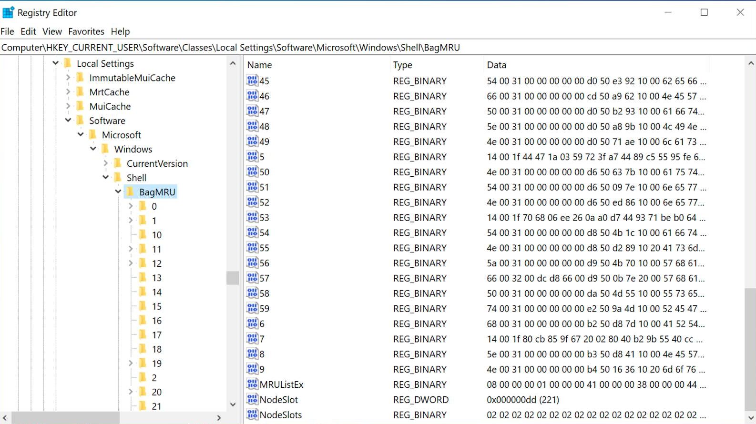
Task: Select the MuiCache folder icon
Action: (x=81, y=106)
